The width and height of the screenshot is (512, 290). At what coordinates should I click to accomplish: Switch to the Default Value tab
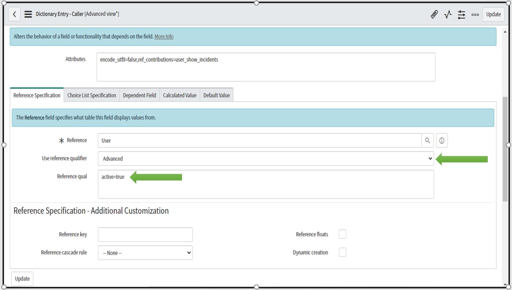(x=217, y=95)
